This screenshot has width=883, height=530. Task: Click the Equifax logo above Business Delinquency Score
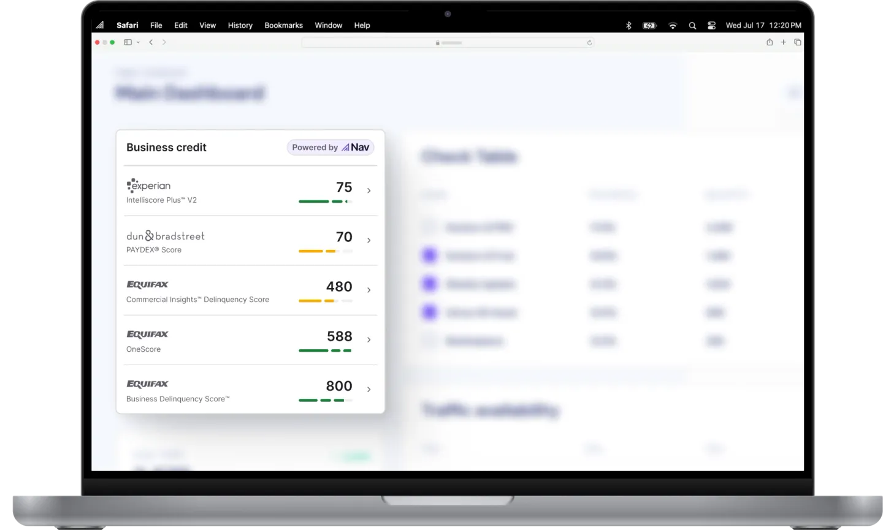[x=147, y=384]
